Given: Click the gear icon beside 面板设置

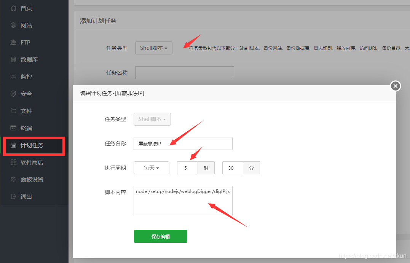Looking at the screenshot, I should coord(13,179).
